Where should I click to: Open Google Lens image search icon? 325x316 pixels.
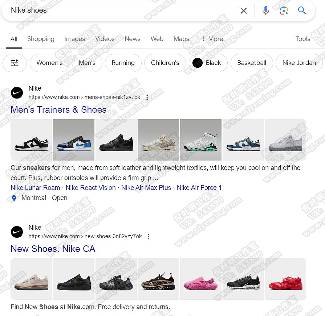pyautogui.click(x=284, y=11)
